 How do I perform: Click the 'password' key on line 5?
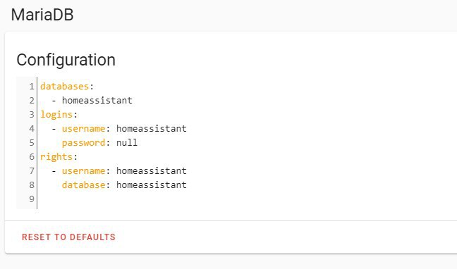83,143
